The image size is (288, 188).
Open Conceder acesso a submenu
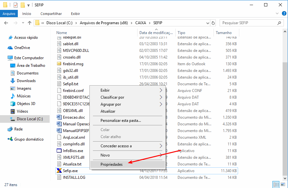(x=128, y=146)
